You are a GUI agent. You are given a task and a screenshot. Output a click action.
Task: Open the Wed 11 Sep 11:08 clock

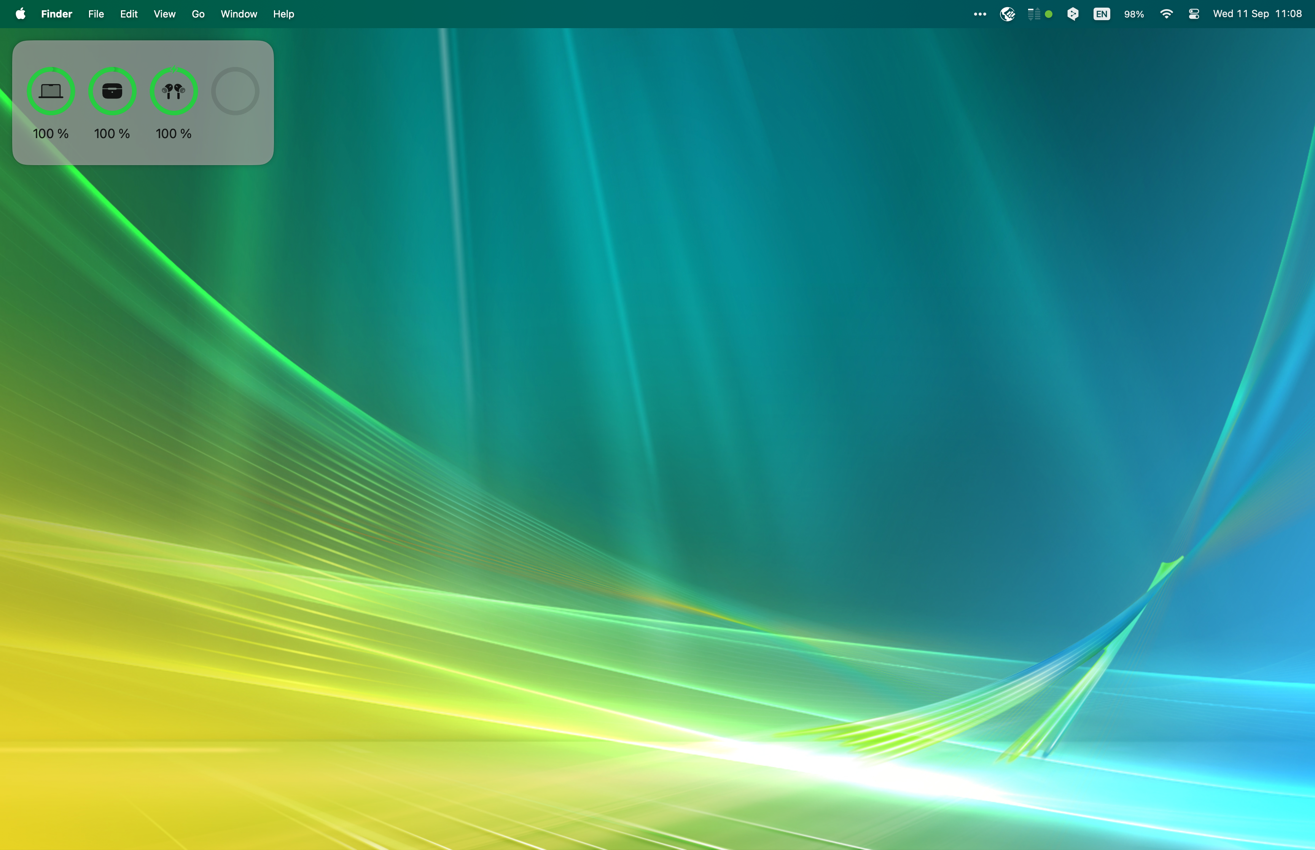coord(1257,14)
